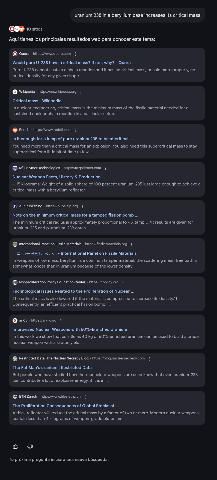Viewport: 217px width, 480px height.
Task: Click the Reddit site favicon
Action: pos(15,130)
